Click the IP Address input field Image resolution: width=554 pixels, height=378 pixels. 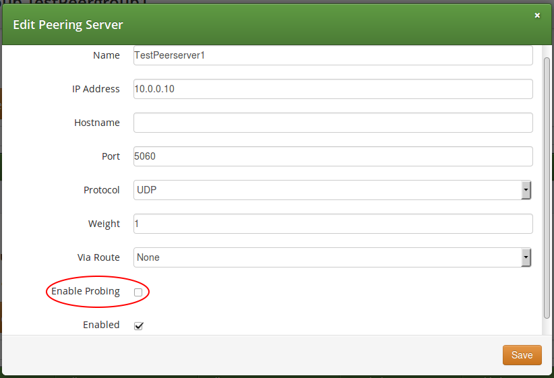point(333,89)
